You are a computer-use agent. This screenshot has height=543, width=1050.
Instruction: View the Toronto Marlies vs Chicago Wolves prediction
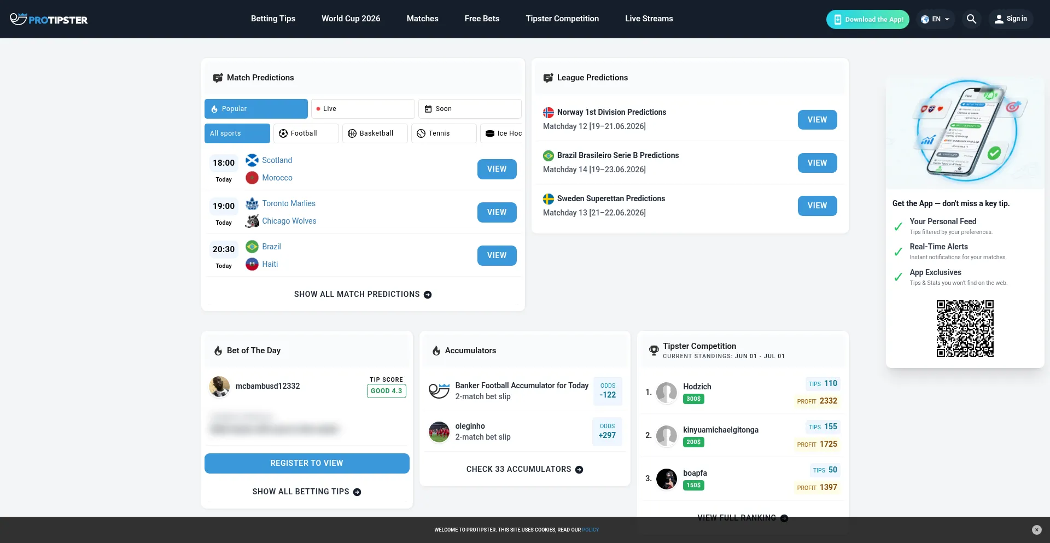(497, 213)
